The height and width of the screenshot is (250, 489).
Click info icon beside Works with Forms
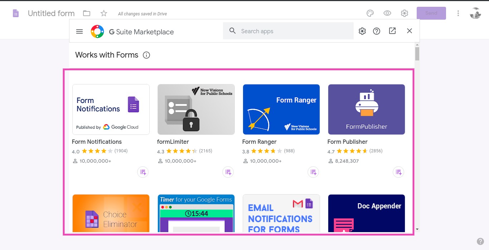(146, 55)
